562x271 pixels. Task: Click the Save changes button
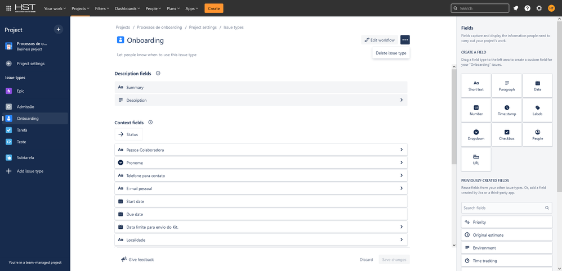[394, 260]
